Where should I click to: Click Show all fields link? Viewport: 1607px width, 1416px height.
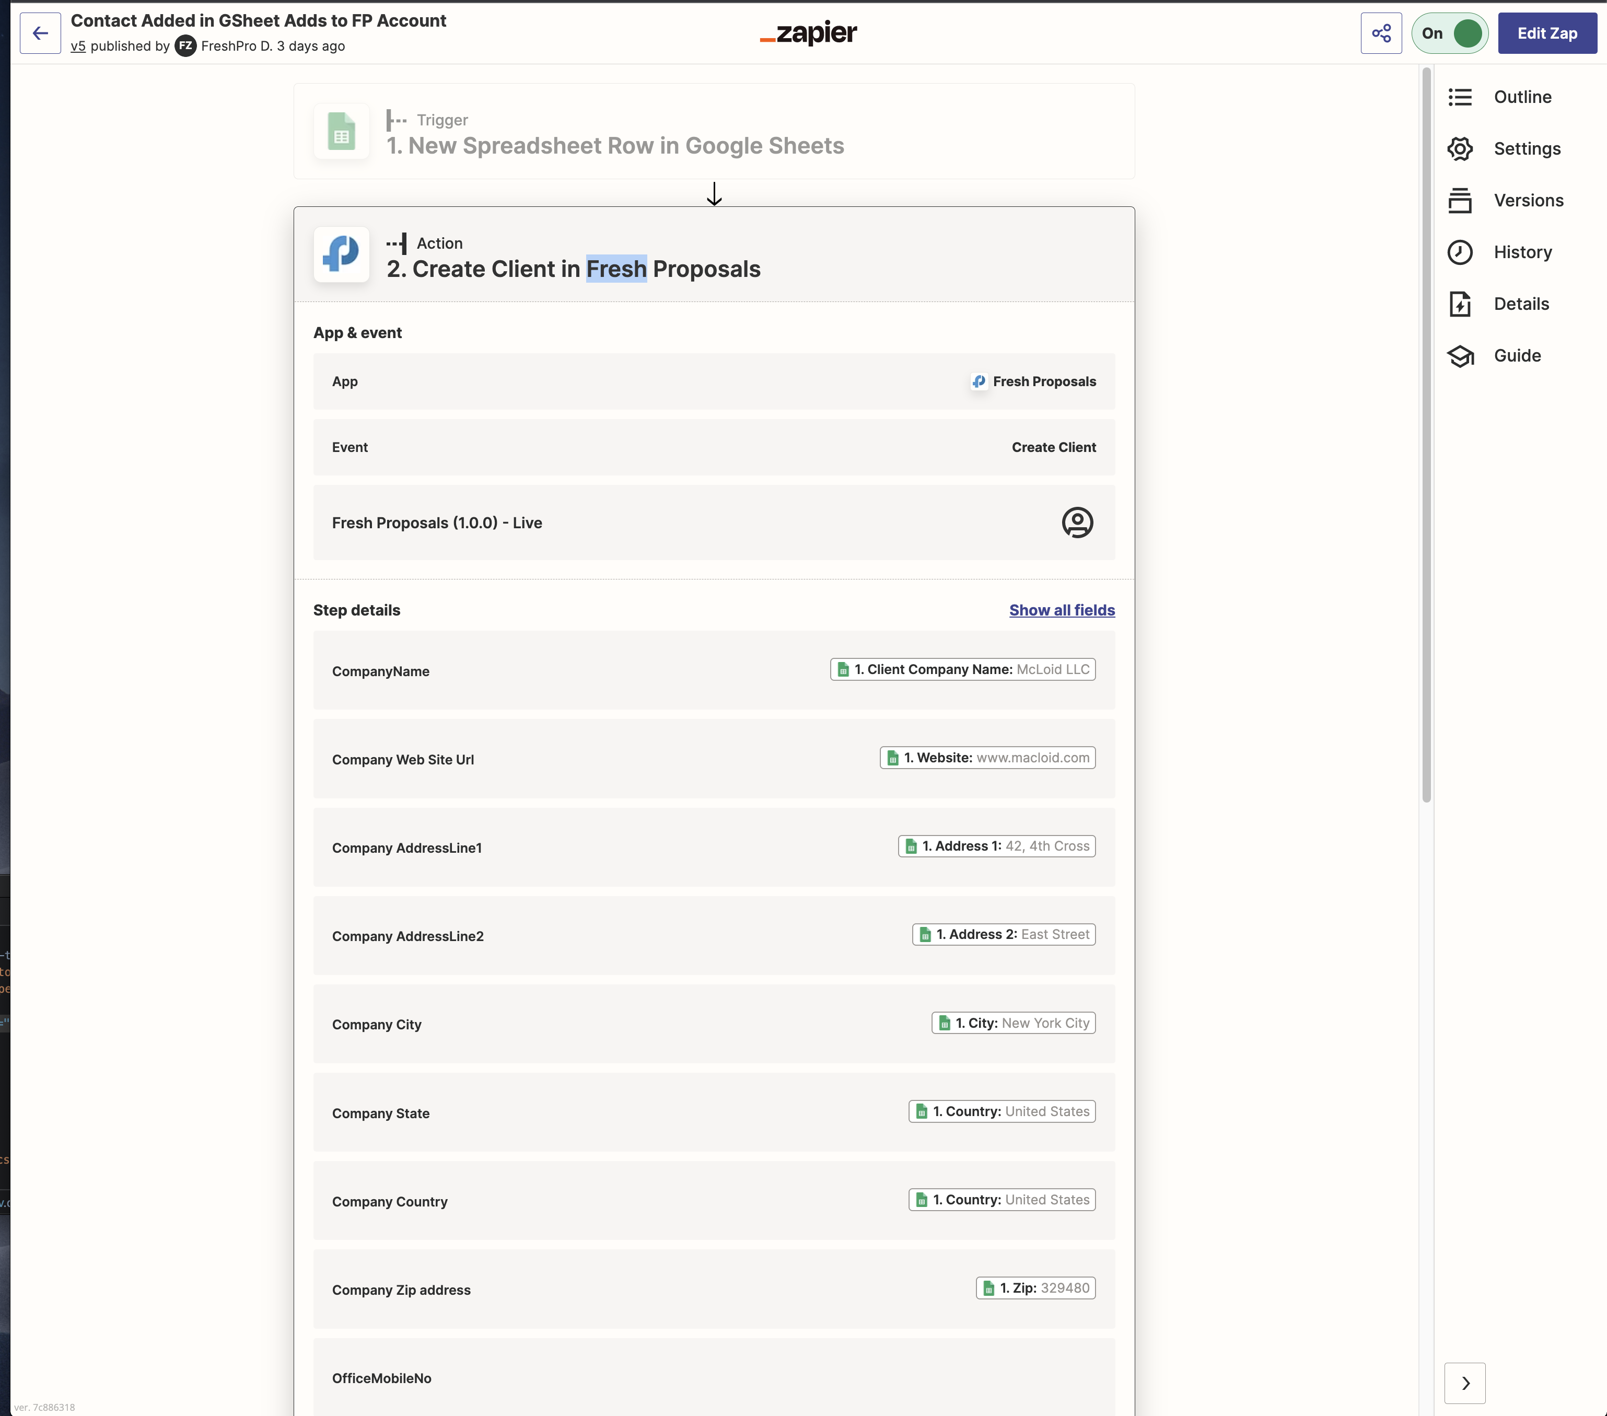(1062, 610)
